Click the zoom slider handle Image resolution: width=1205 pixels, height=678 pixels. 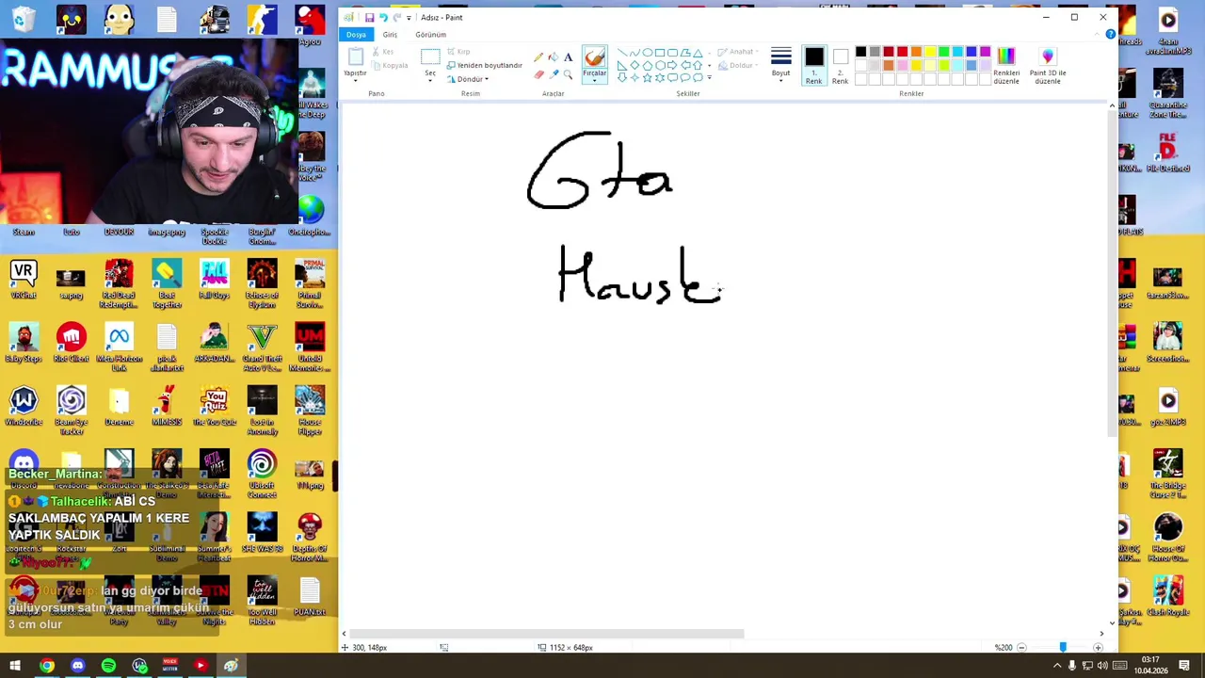tap(1063, 648)
